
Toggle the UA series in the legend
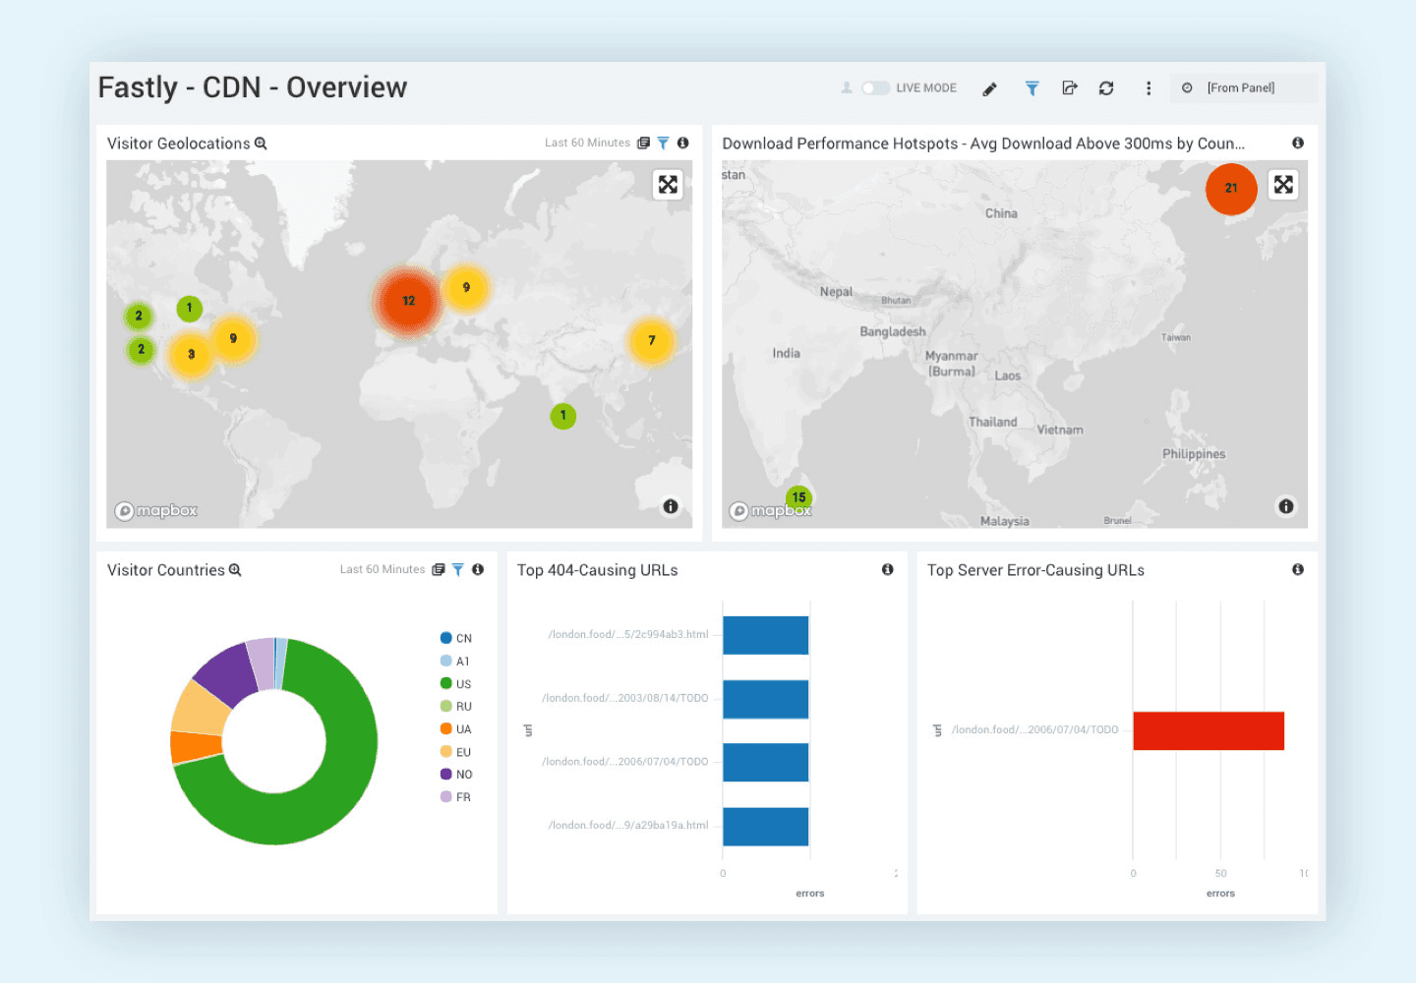(x=456, y=728)
